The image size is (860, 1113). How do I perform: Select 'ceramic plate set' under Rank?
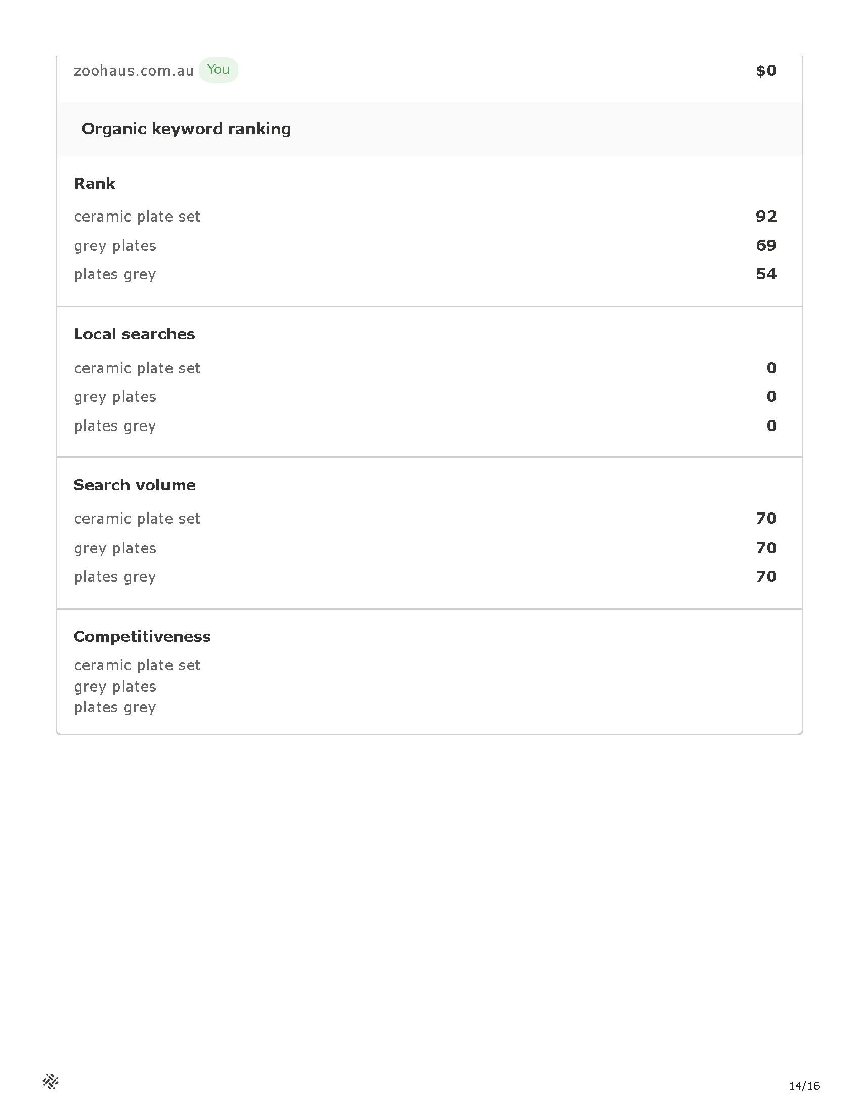click(137, 217)
